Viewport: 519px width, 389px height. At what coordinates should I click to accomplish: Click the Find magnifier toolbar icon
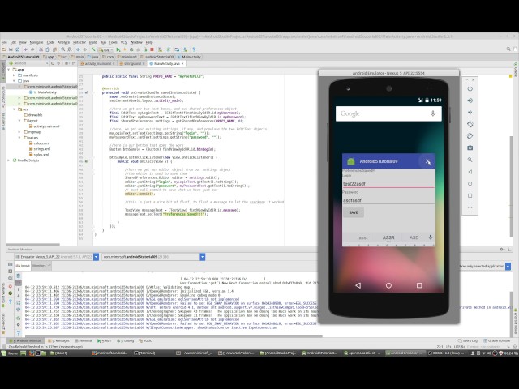point(62,49)
